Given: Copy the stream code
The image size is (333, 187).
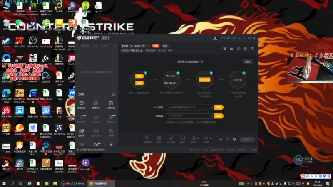Looking at the screenshot, I should [x=219, y=116].
